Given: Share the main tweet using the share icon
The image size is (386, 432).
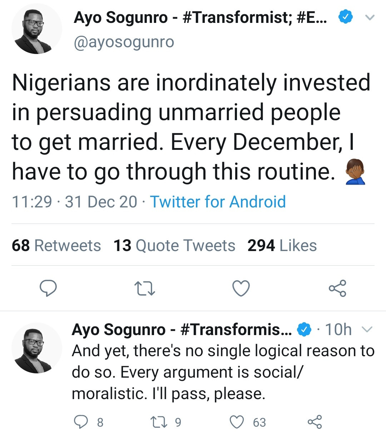Looking at the screenshot, I should tap(337, 288).
